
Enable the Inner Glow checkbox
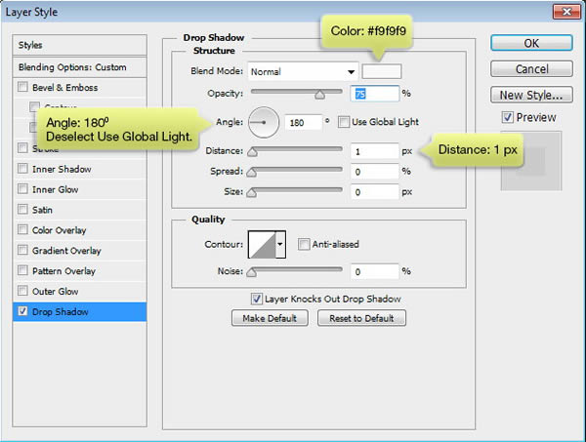coord(22,189)
